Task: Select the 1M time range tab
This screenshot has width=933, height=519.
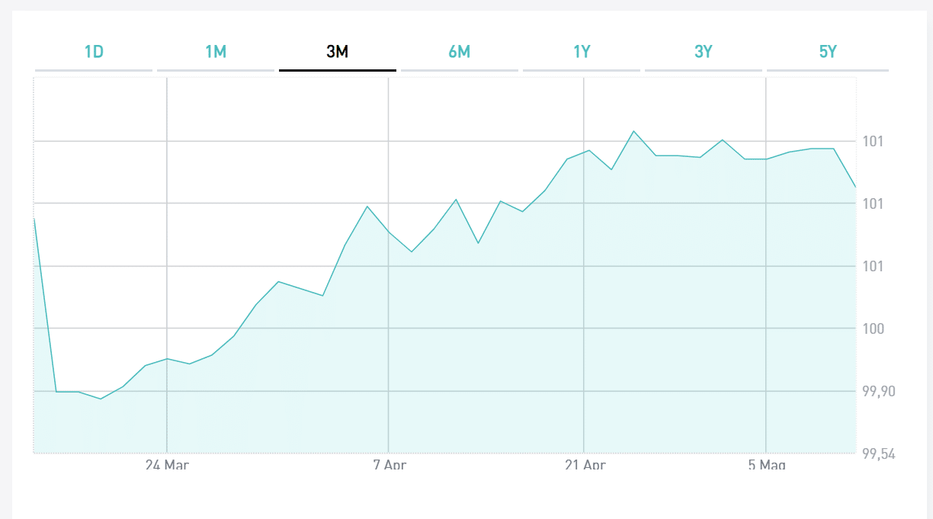Action: tap(216, 53)
